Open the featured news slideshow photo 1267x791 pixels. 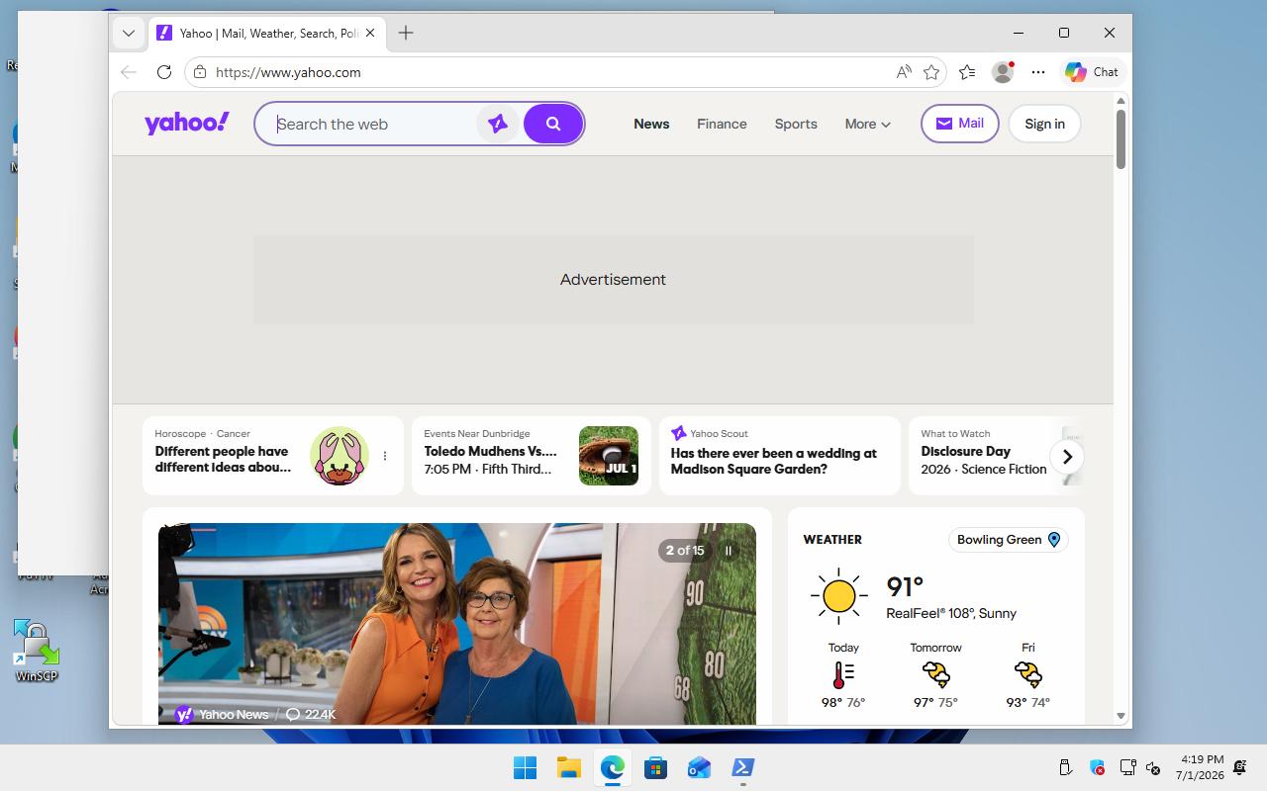point(457,624)
